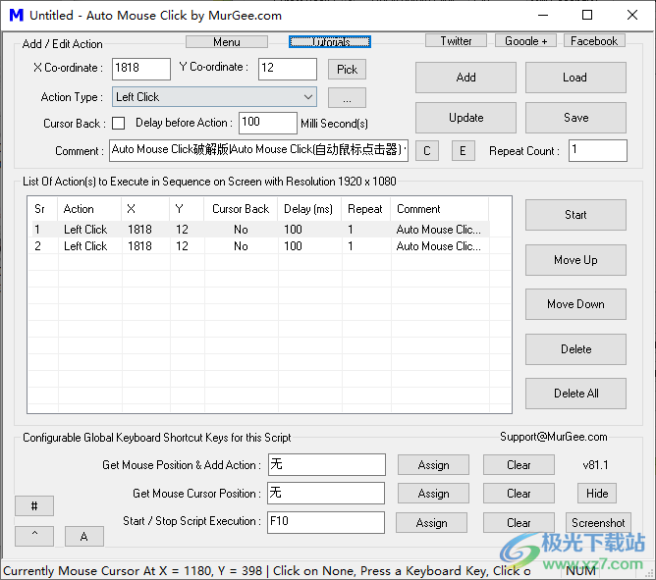
Task: Click the Delete button
Action: [575, 349]
